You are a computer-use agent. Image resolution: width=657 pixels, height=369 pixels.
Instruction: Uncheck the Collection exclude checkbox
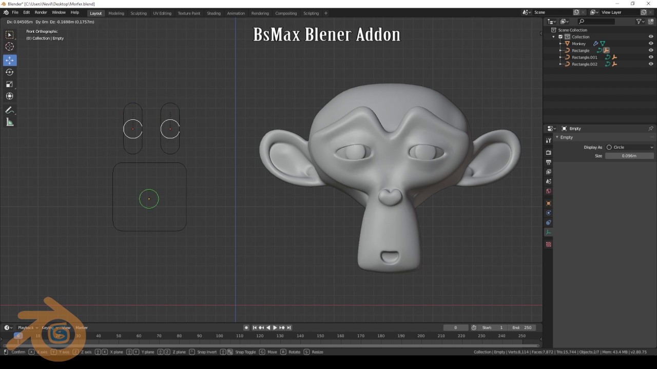(561, 37)
